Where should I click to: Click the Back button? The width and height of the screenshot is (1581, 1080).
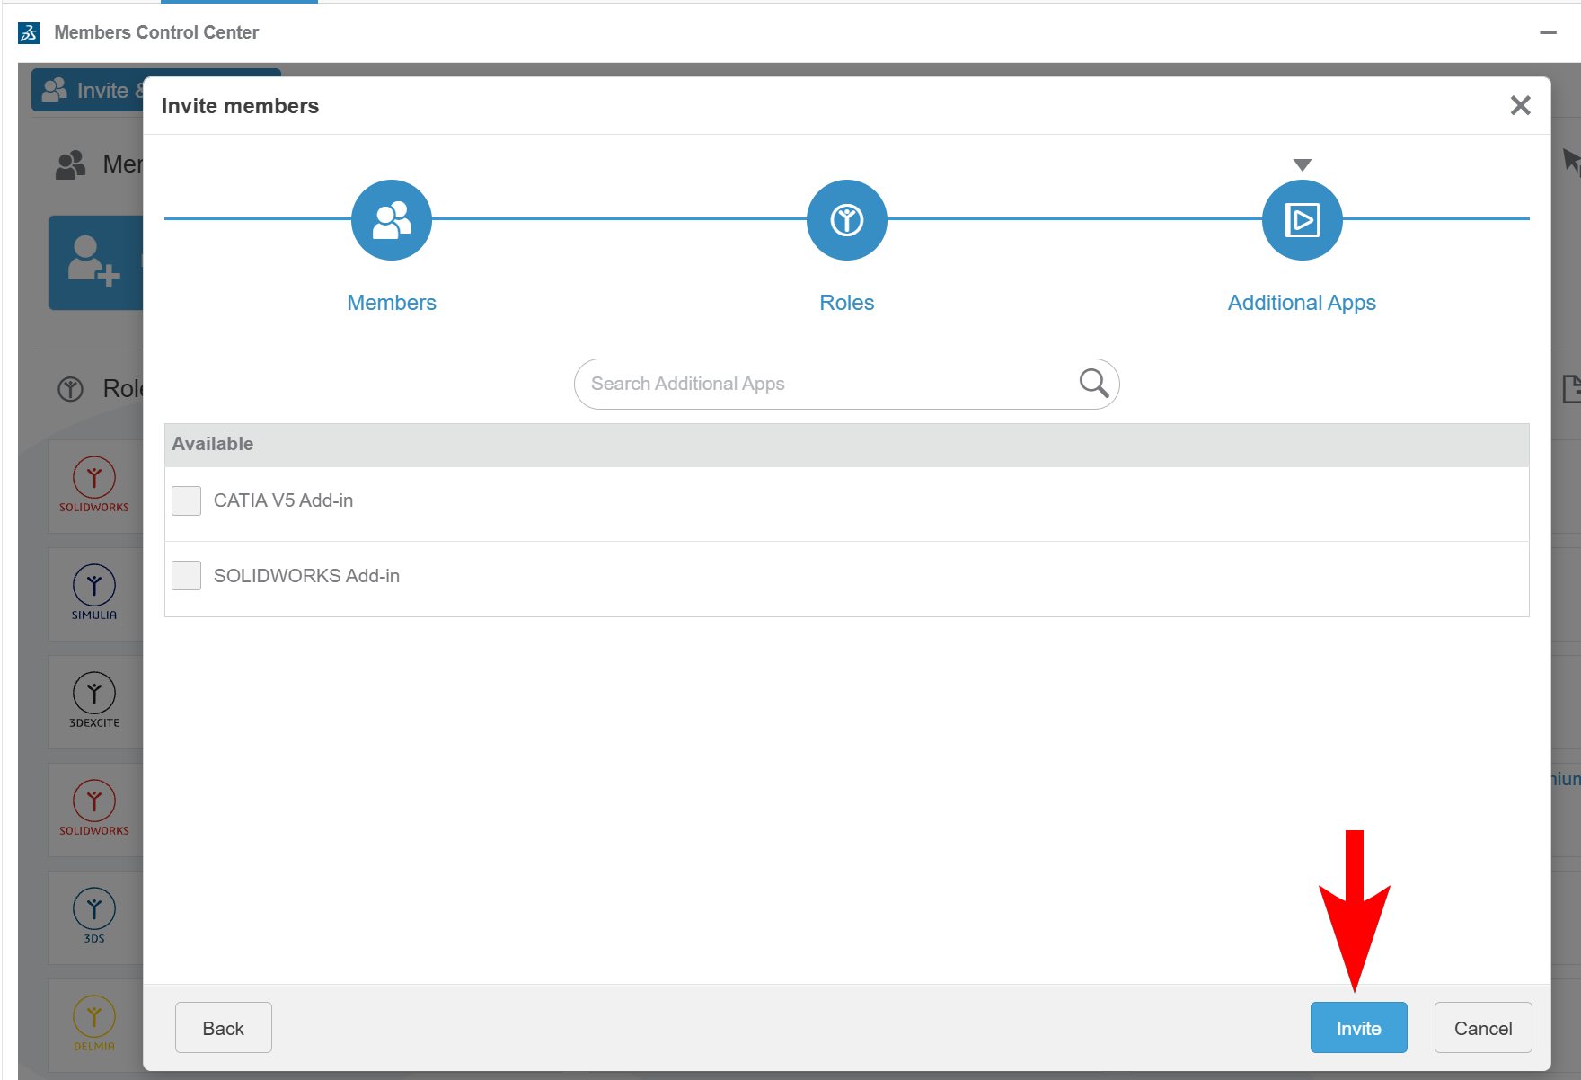coord(224,1028)
